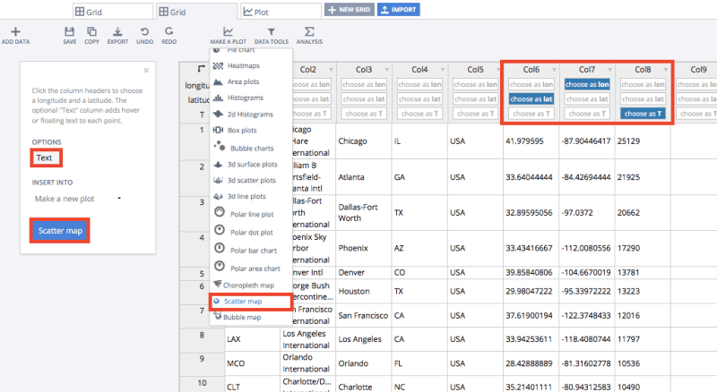
Task: Toggle Col7 choose as lon
Action: coord(587,84)
